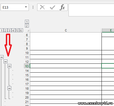
Task: Show row outline level 4
Action: [13, 30]
